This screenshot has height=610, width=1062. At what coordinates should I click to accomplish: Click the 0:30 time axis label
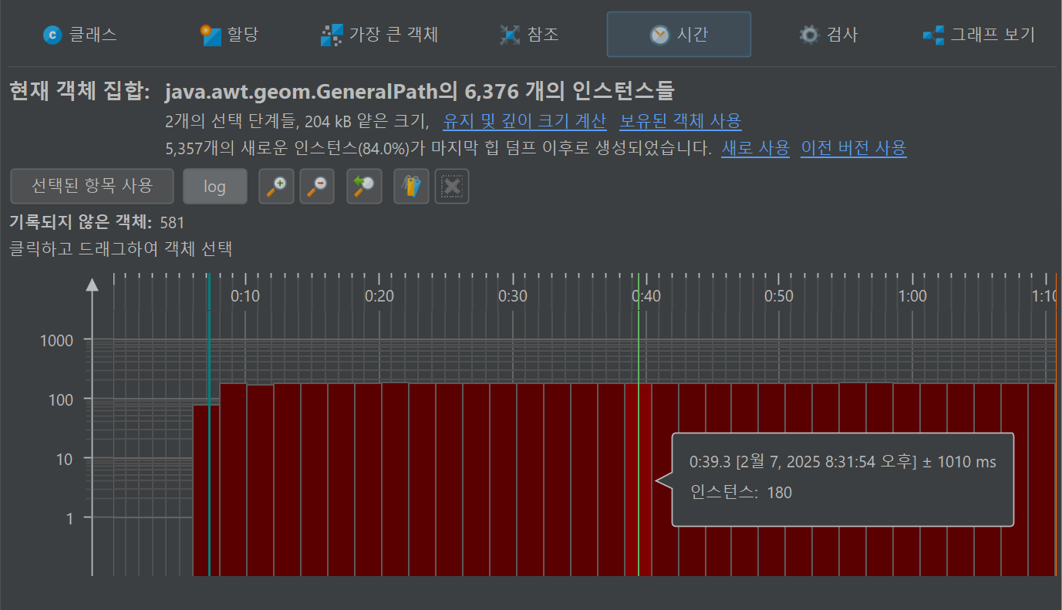coord(513,296)
